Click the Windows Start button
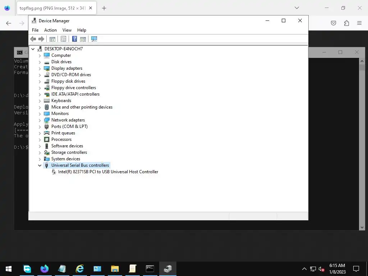 [x=9, y=268]
